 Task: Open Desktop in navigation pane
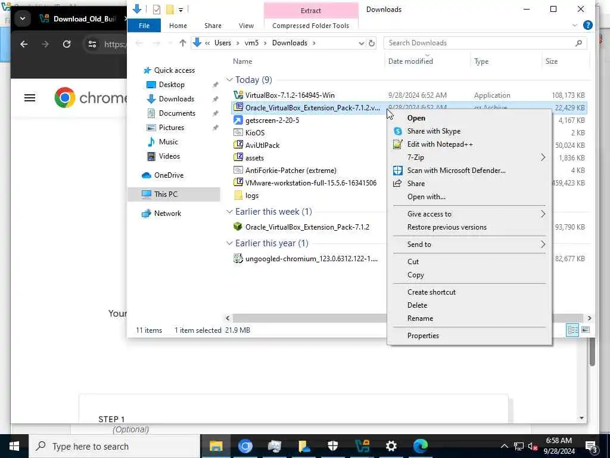[x=171, y=85]
